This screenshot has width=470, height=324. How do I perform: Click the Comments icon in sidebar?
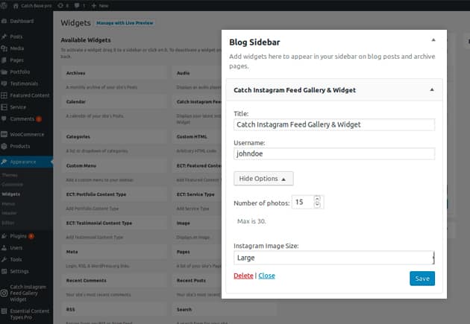click(x=4, y=118)
